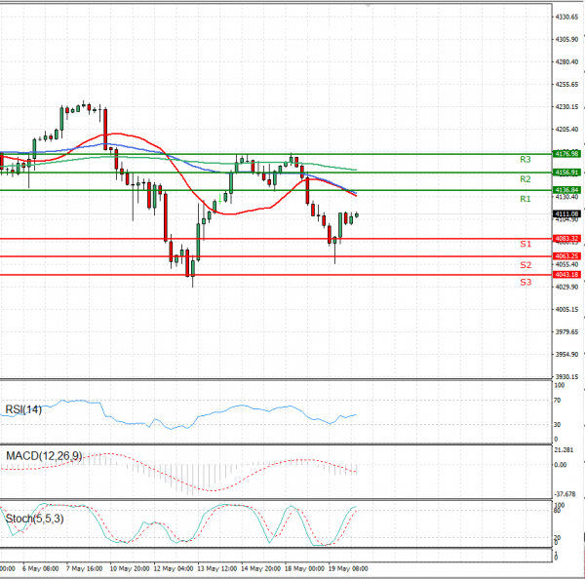Click the 4330.65 price axis value
The width and height of the screenshot is (585, 579).
click(x=566, y=18)
